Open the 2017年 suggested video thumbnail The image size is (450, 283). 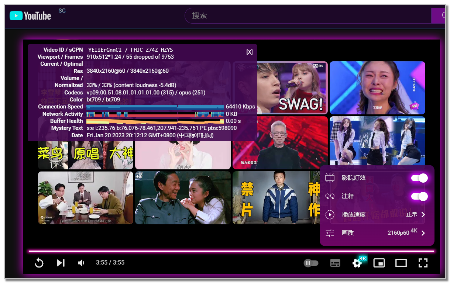(x=183, y=155)
